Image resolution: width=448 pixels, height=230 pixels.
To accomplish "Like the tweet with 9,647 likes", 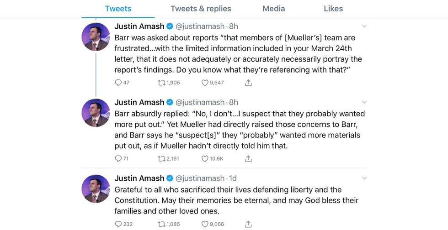I will [x=205, y=83].
